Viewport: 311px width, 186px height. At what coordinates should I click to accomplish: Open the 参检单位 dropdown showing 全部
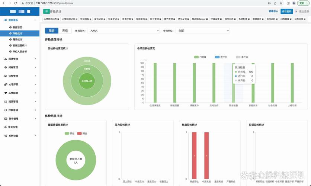coord(203,31)
